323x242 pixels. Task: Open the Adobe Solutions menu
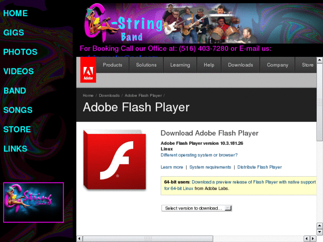click(146, 65)
